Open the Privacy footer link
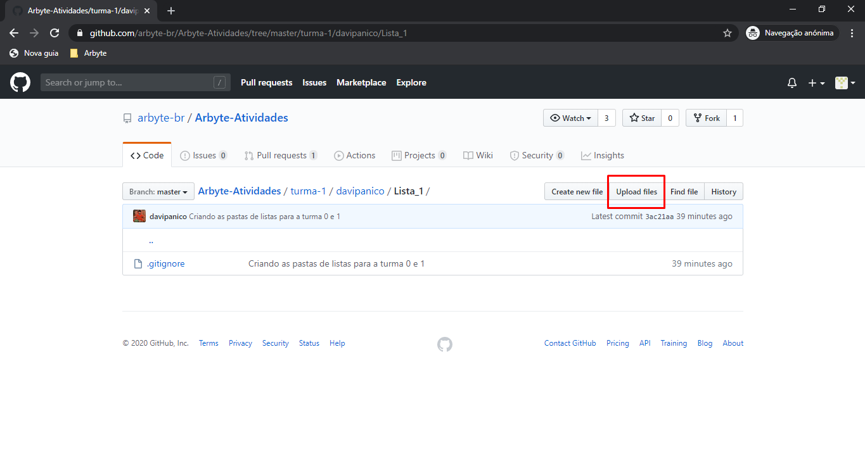 (x=240, y=343)
